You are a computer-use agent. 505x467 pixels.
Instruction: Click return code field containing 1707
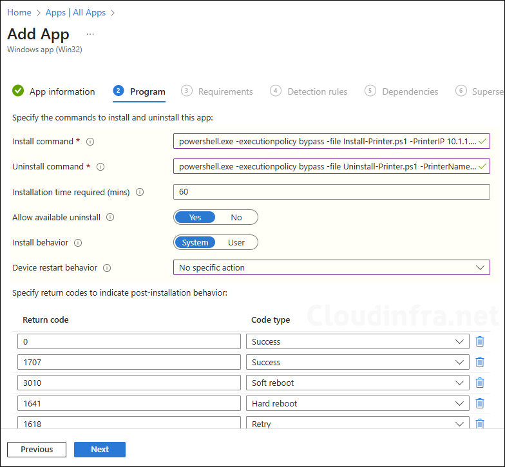tap(129, 362)
